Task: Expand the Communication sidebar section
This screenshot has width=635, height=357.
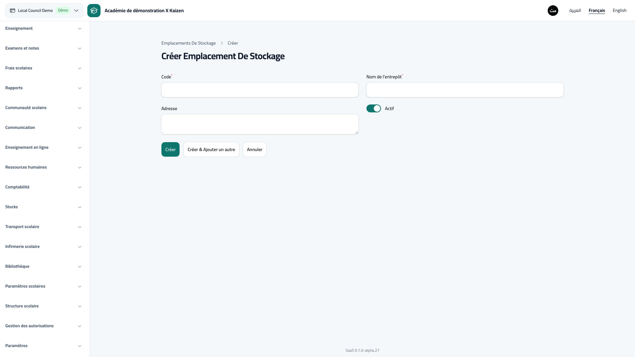Action: pyautogui.click(x=43, y=128)
